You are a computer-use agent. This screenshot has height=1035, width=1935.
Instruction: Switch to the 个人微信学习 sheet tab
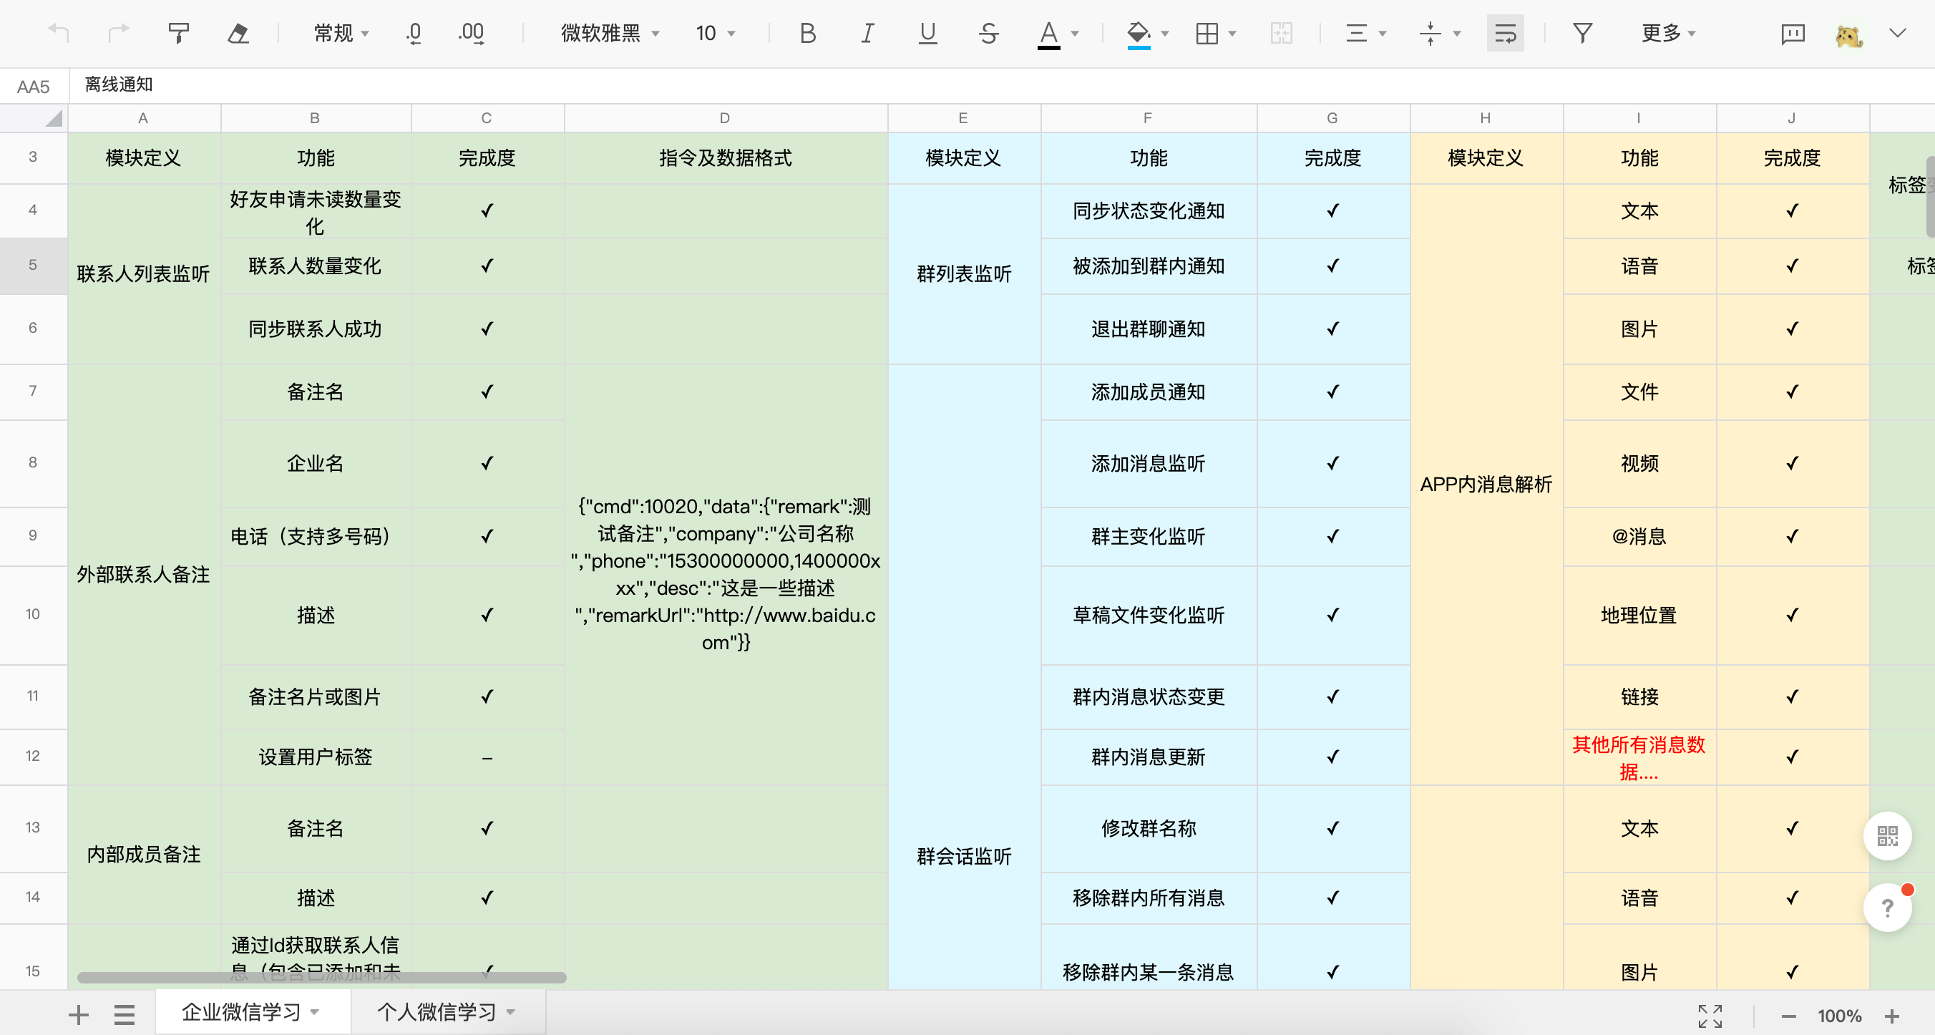pos(437,1011)
